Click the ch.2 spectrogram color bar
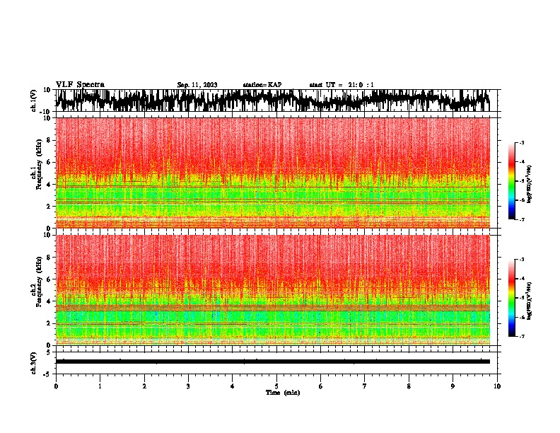The height and width of the screenshot is (433, 560). (512, 298)
